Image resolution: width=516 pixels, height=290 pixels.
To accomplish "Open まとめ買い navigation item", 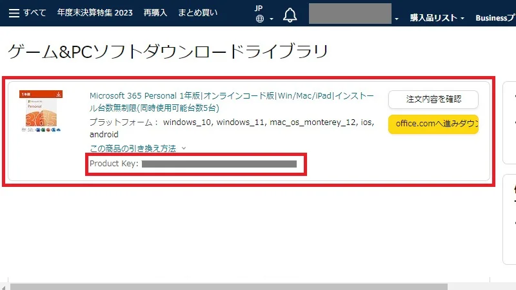I will pos(198,13).
